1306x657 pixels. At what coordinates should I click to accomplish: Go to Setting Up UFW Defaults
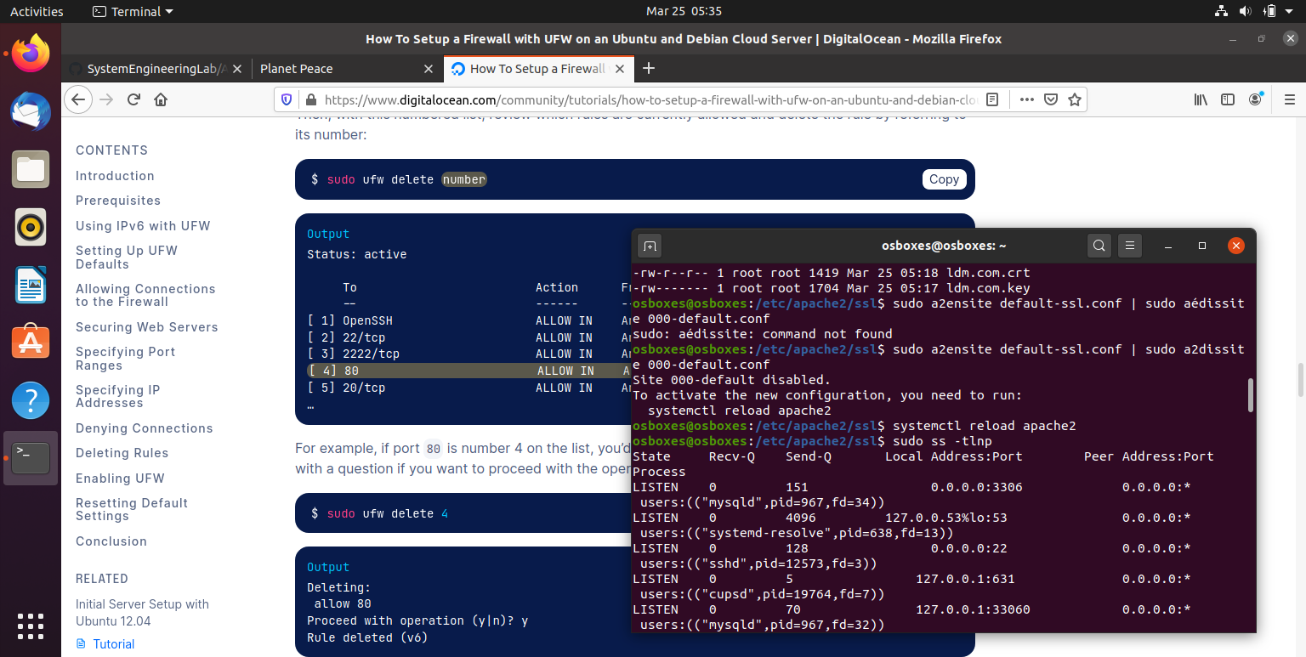[127, 258]
